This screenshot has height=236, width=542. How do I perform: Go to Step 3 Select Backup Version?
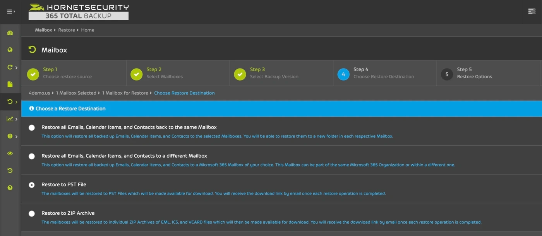(x=274, y=73)
